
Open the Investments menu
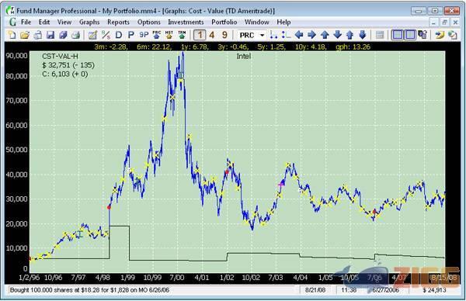click(186, 22)
